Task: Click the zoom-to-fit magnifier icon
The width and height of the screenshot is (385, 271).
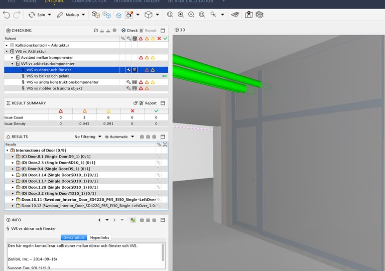Action: [170, 15]
